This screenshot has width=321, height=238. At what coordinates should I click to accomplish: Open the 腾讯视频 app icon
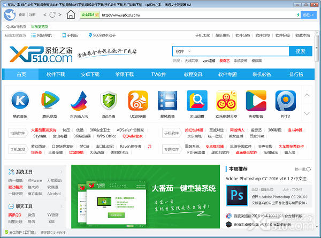(50, 100)
